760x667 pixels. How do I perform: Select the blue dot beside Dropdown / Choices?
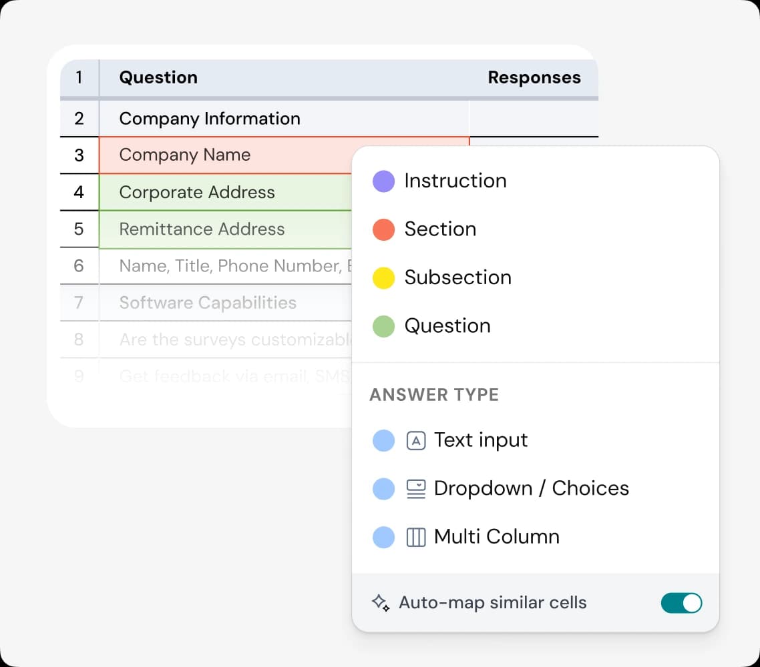pyautogui.click(x=383, y=489)
